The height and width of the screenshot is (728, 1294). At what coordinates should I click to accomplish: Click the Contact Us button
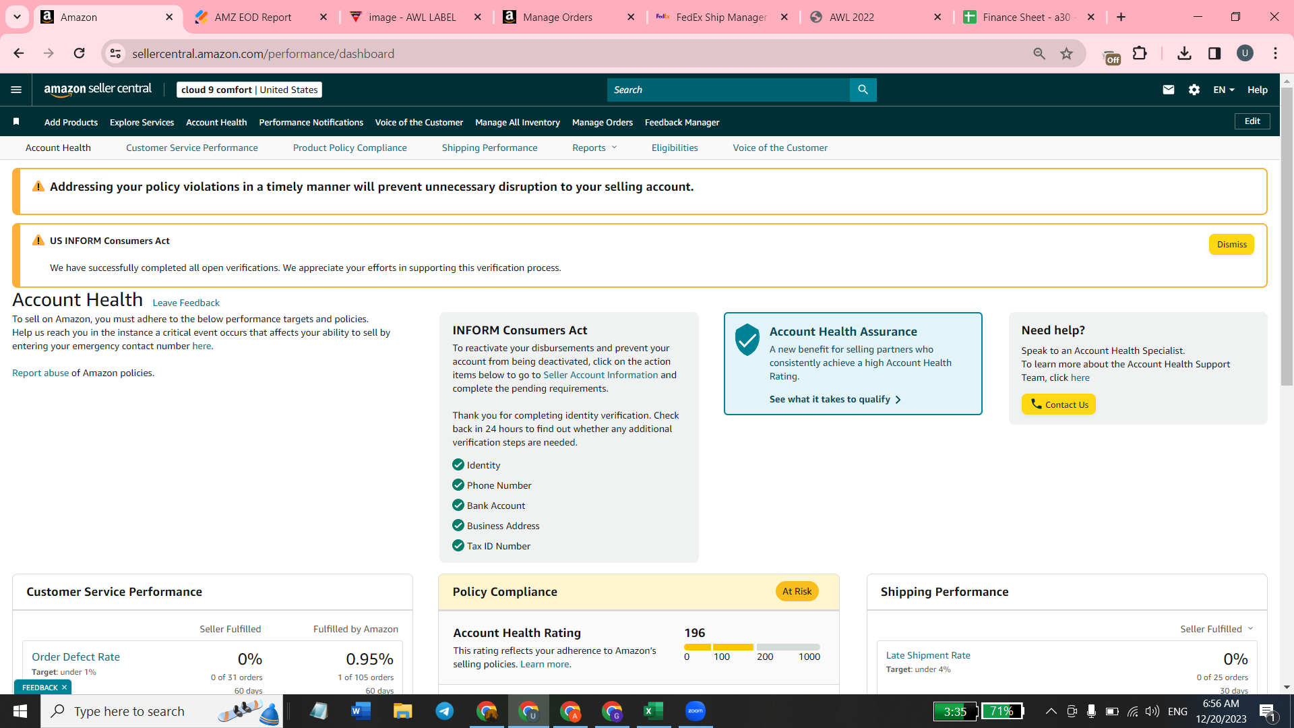[1058, 404]
